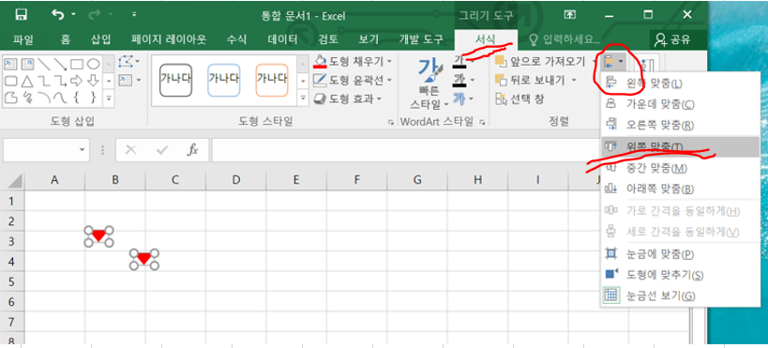Choose 중간 맞춤(M) align middle
Screen dimensions: 768x348
click(x=680, y=168)
